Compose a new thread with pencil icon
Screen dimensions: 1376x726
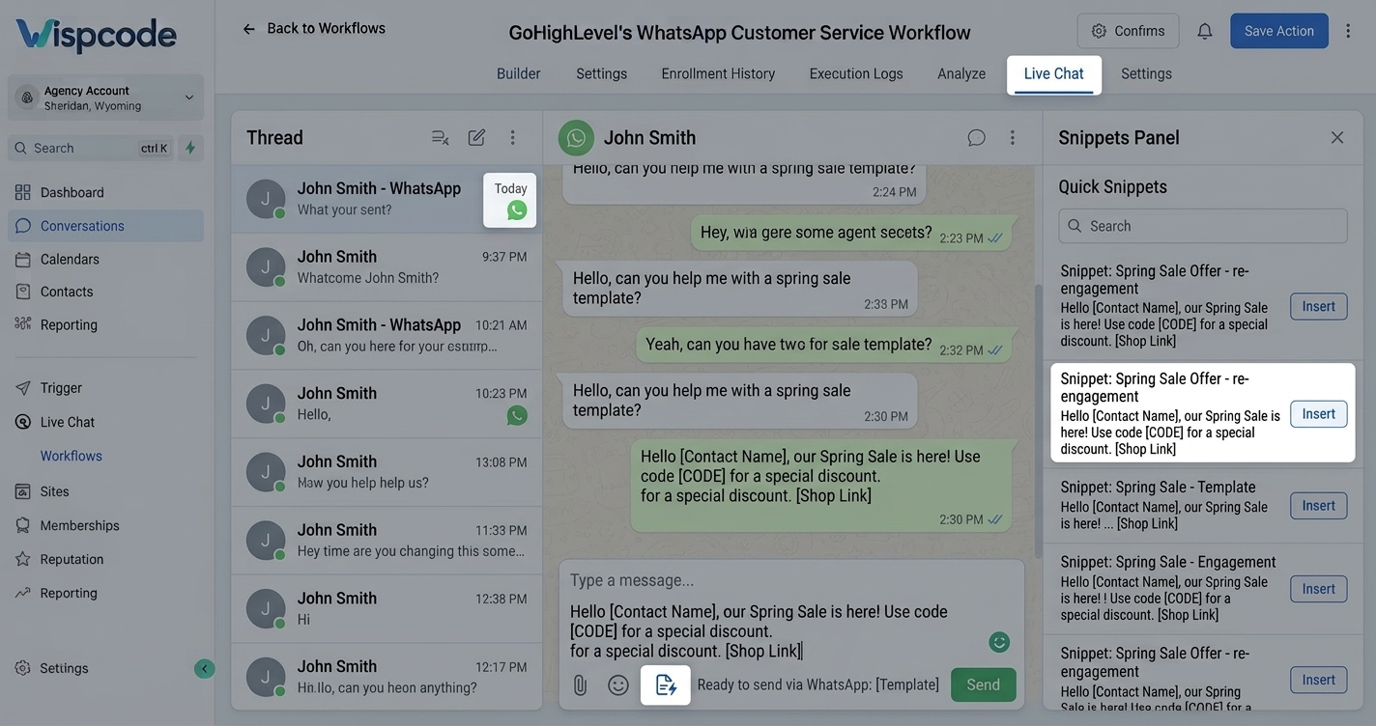[x=476, y=137]
